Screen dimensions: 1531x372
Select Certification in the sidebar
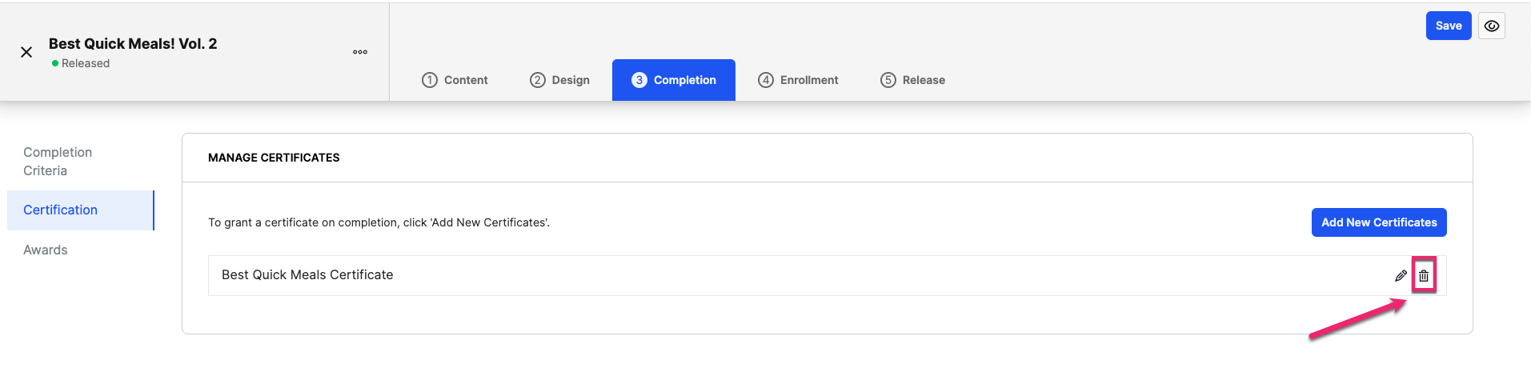click(x=80, y=210)
